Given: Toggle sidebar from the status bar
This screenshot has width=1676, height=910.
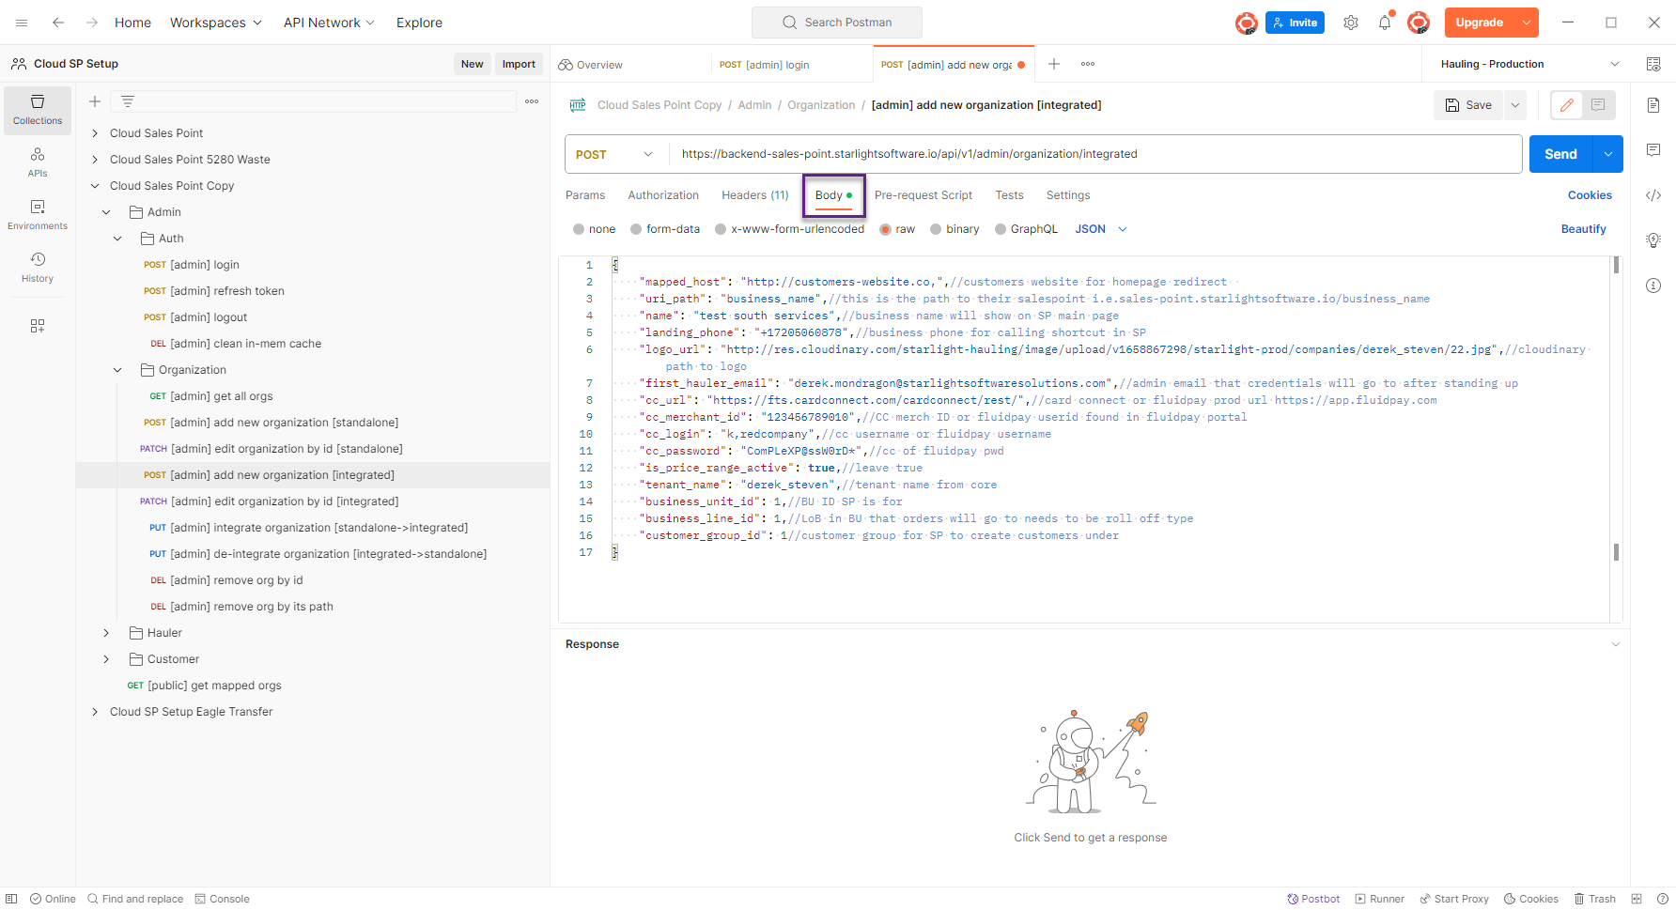Looking at the screenshot, I should pos(11,899).
